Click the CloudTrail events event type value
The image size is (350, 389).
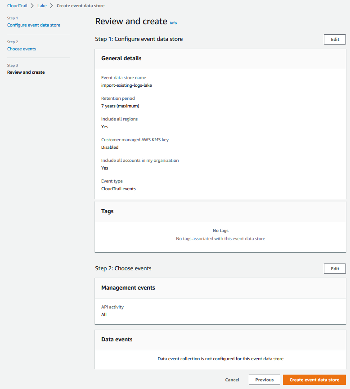(x=118, y=188)
